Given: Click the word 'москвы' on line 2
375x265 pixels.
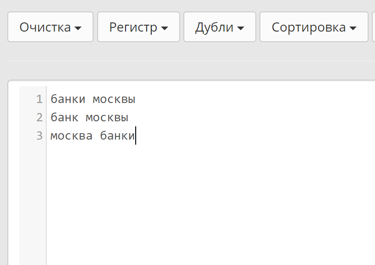Looking at the screenshot, I should (x=107, y=117).
